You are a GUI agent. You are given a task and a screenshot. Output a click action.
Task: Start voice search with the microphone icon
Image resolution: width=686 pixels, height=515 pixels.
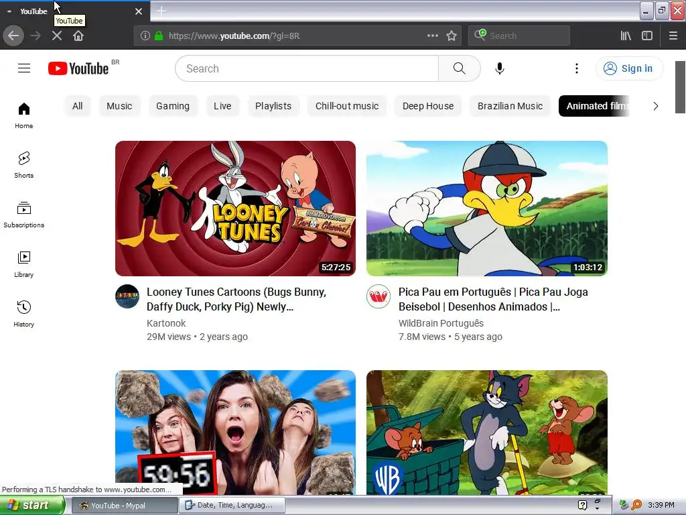coord(500,68)
